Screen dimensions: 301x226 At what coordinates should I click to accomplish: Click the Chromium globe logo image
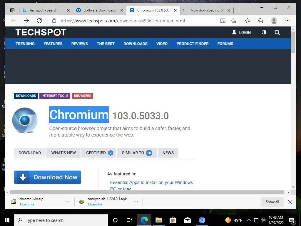point(25,120)
